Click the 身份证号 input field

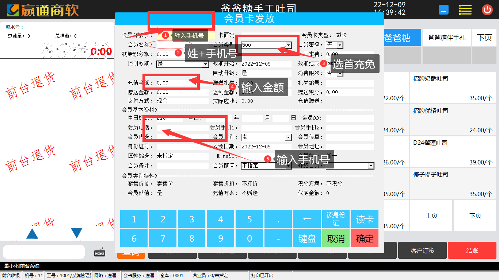coord(182,147)
